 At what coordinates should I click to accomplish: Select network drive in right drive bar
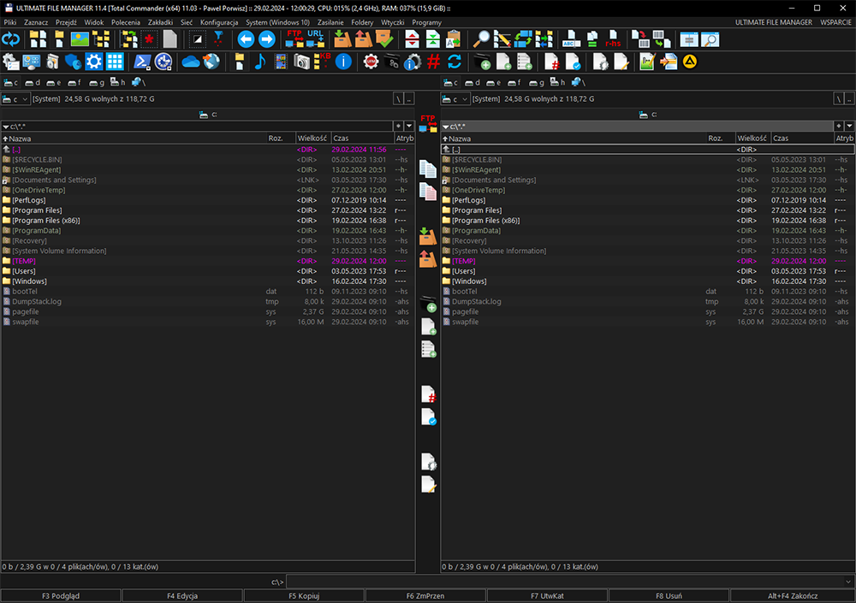coord(578,82)
